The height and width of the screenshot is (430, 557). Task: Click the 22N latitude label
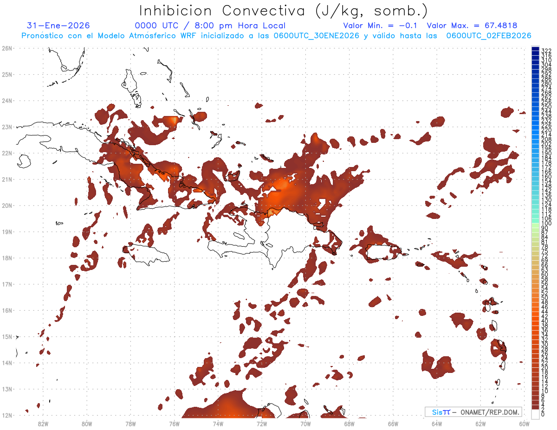(x=7, y=153)
